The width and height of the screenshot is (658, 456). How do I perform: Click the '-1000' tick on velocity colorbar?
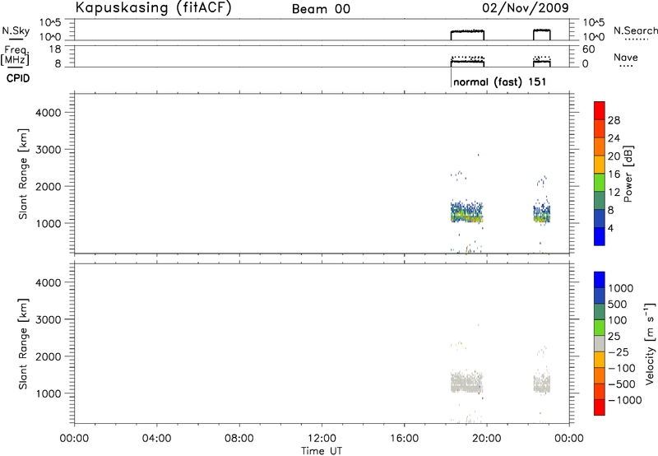click(x=624, y=400)
